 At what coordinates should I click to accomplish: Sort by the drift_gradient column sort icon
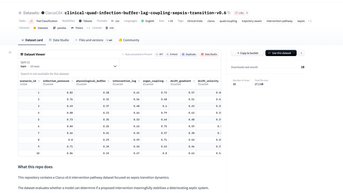(194, 81)
